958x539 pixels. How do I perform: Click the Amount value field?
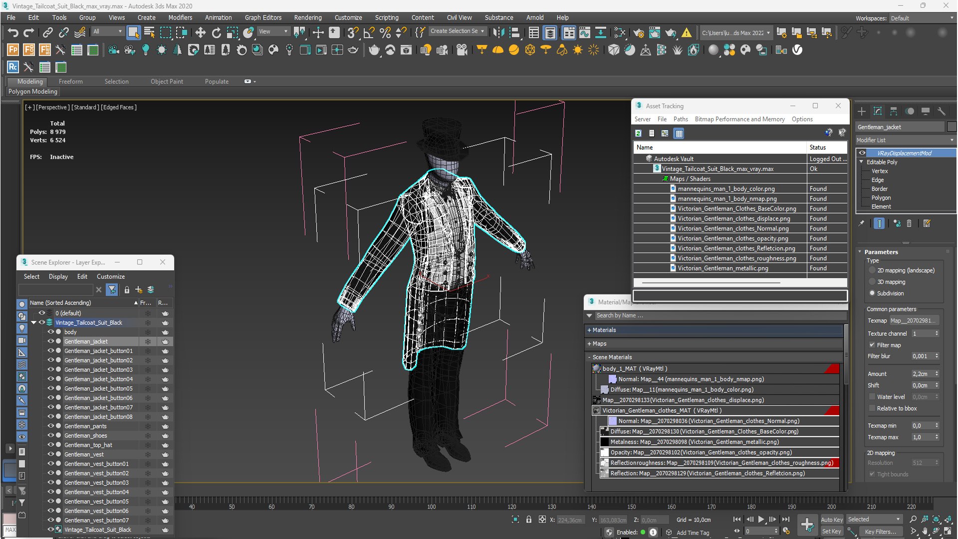922,374
